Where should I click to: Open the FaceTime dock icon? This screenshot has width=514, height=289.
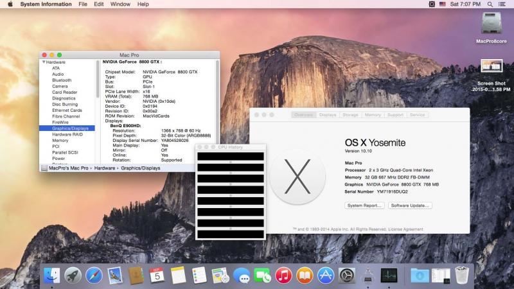pos(262,276)
